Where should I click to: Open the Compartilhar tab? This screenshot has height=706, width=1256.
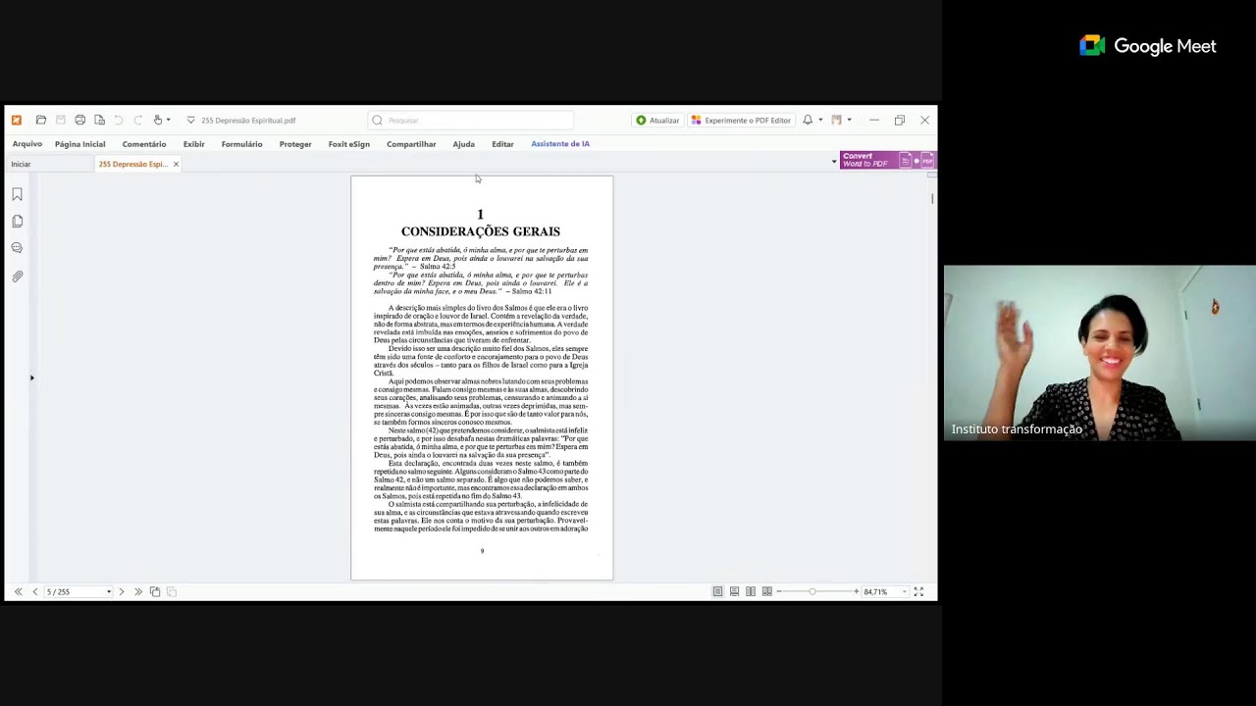[411, 144]
